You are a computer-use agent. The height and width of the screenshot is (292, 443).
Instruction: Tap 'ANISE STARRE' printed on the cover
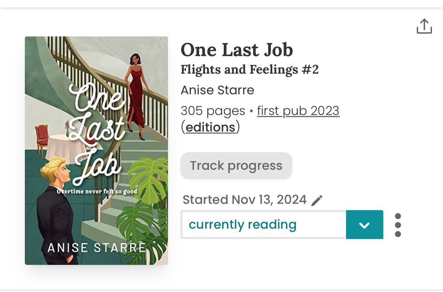[97, 248]
